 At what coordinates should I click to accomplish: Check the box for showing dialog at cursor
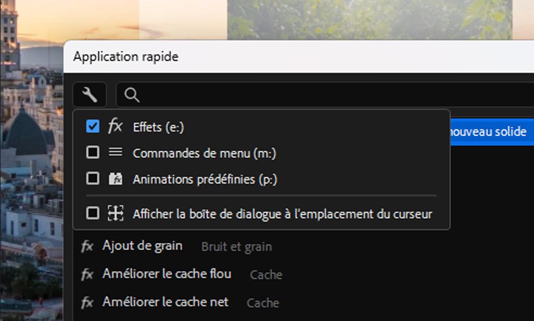tap(93, 213)
